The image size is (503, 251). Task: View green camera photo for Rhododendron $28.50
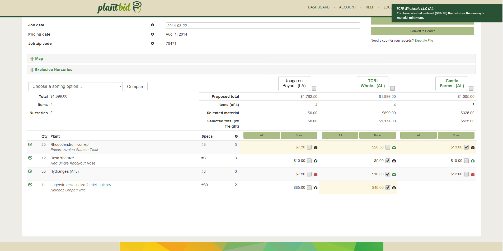tap(394, 147)
